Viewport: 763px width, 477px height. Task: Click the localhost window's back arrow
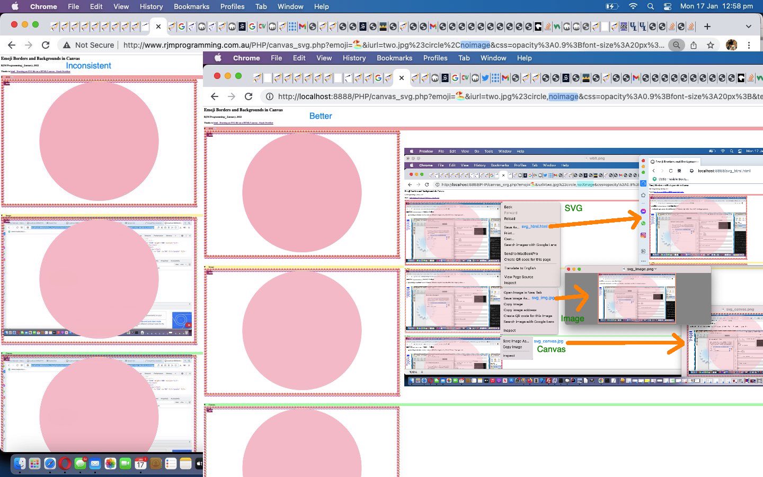coord(215,96)
